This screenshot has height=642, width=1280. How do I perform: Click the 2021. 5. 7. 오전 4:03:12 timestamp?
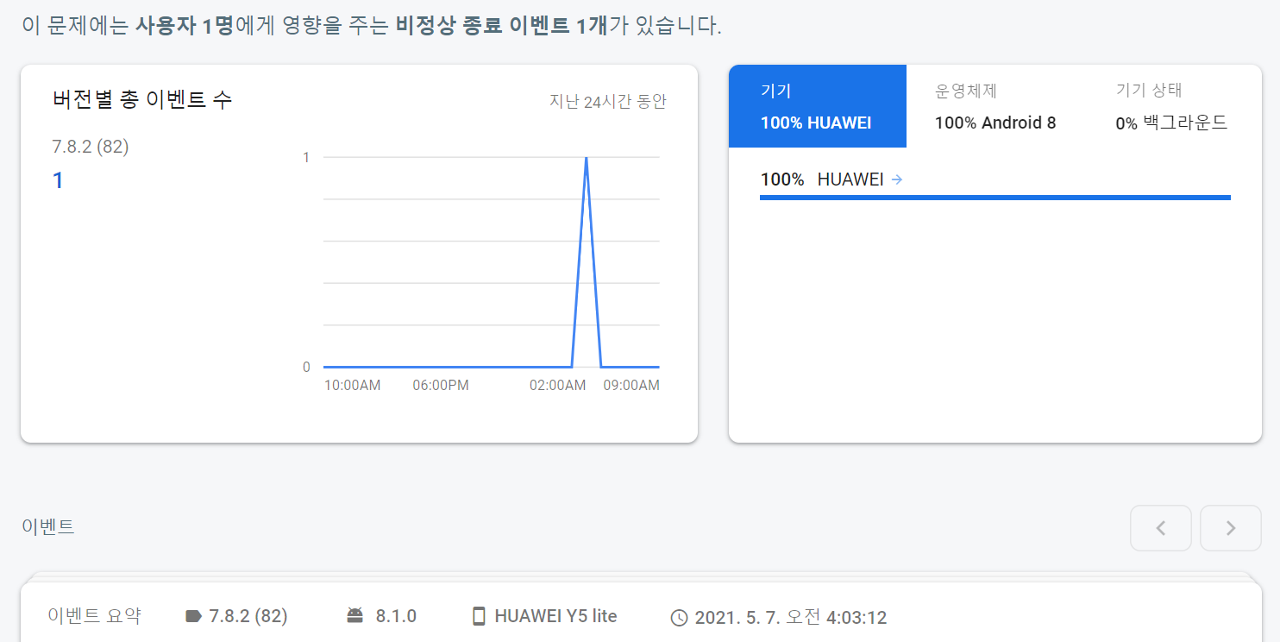coord(790,618)
